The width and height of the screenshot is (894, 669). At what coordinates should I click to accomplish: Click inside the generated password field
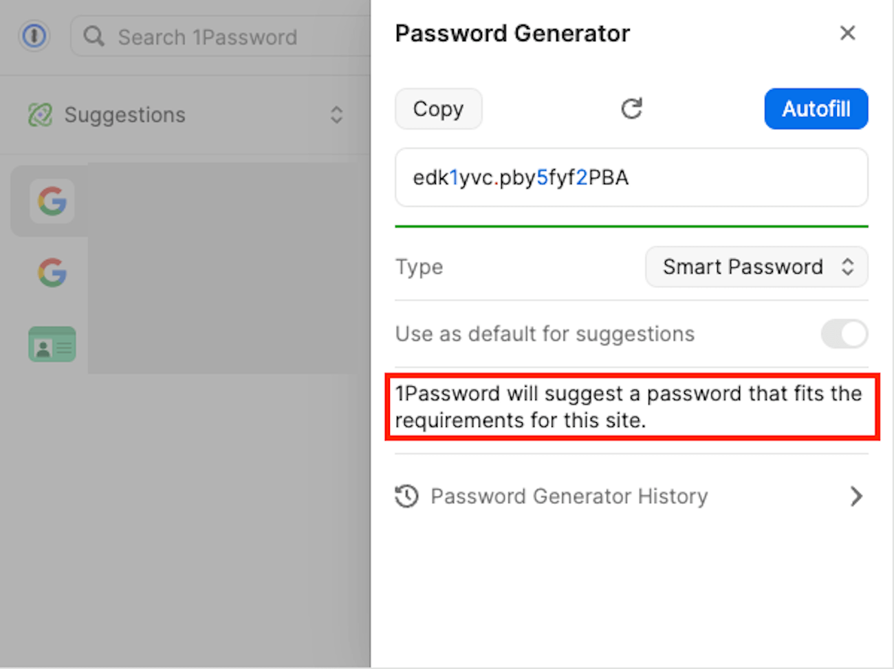coord(631,177)
